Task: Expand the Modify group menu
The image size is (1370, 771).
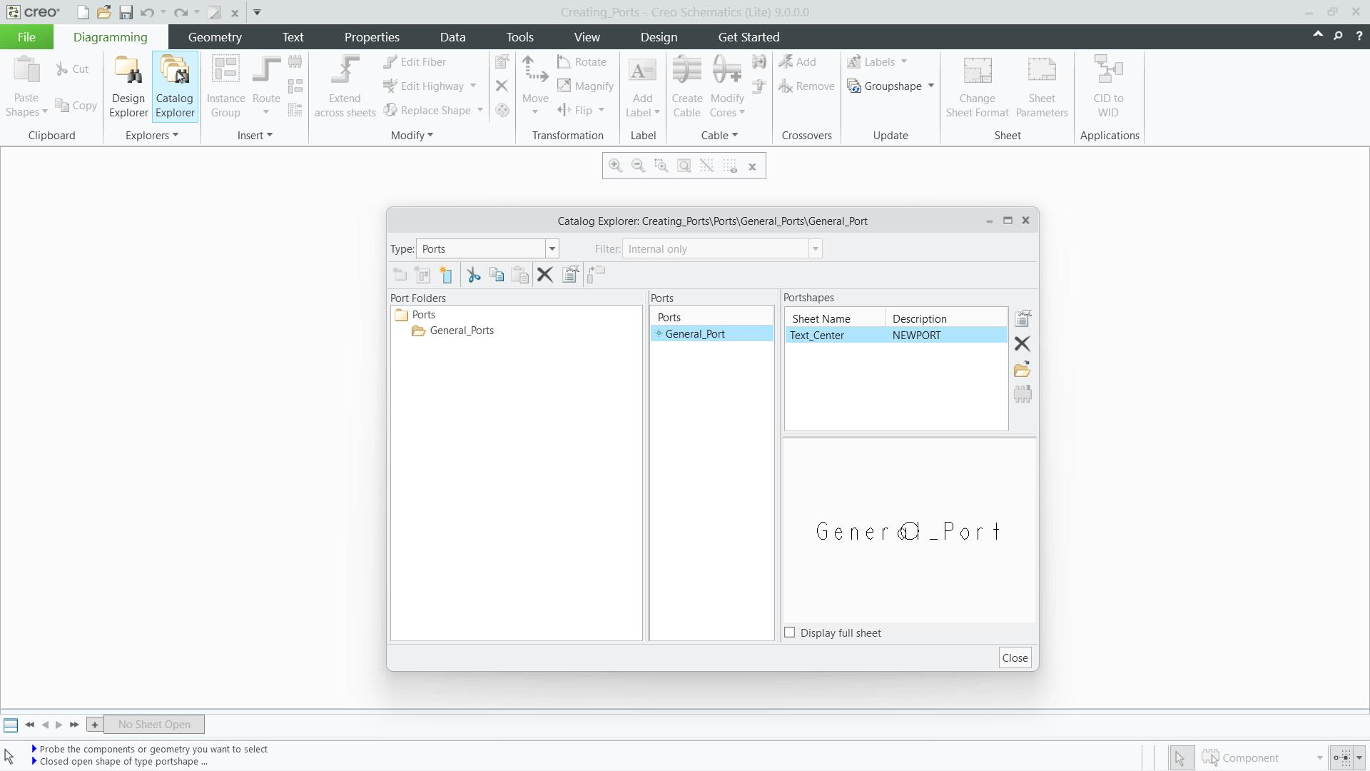Action: point(412,135)
